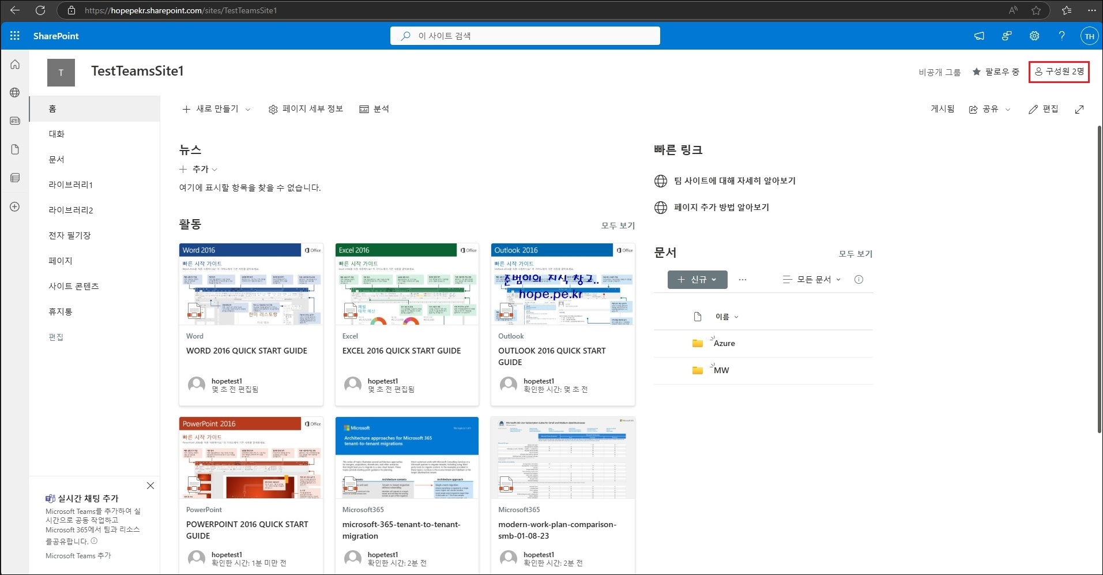This screenshot has width=1103, height=575.
Task: Click 편집 link under left navigation
Action: point(56,337)
